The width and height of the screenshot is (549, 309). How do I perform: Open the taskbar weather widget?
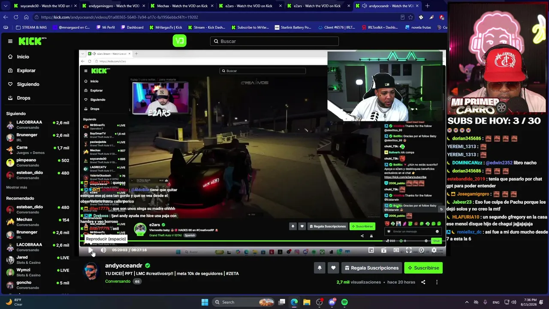click(x=14, y=302)
